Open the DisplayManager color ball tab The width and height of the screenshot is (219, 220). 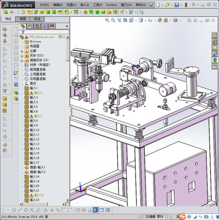(52, 27)
